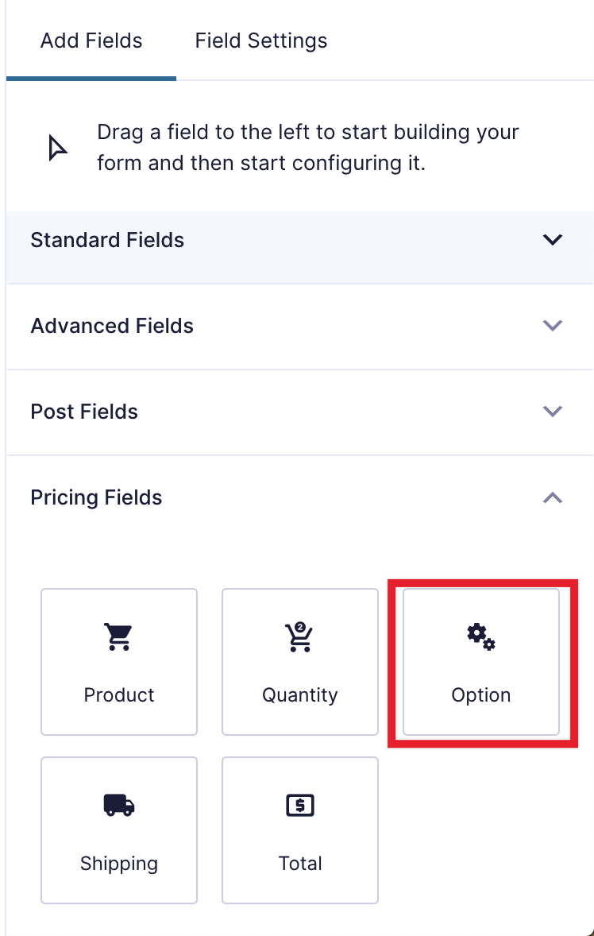This screenshot has width=594, height=936.
Task: Click the Standard Fields section title
Action: pyautogui.click(x=107, y=240)
